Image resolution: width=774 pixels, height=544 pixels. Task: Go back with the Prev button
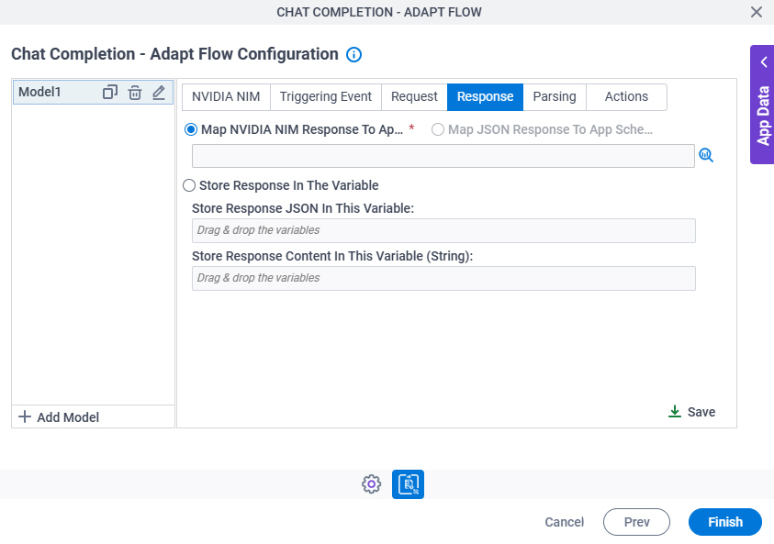click(x=636, y=522)
